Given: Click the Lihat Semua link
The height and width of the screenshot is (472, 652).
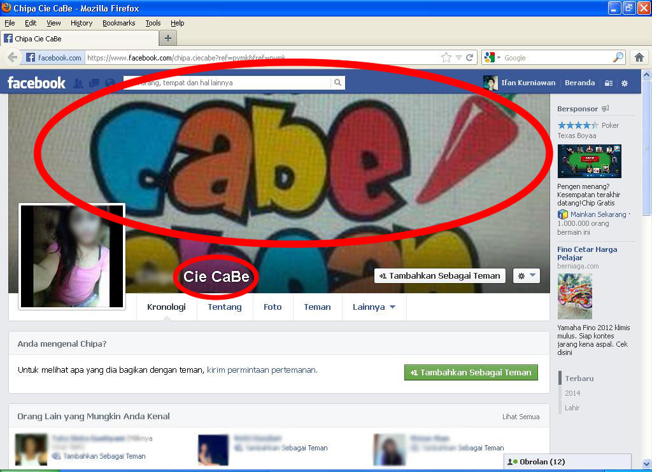Looking at the screenshot, I should pos(521,416).
